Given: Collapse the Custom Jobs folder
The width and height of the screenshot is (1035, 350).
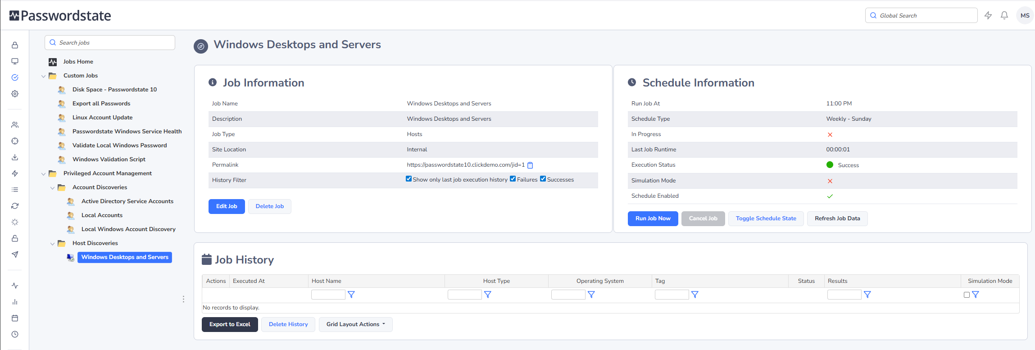Looking at the screenshot, I should pos(43,76).
